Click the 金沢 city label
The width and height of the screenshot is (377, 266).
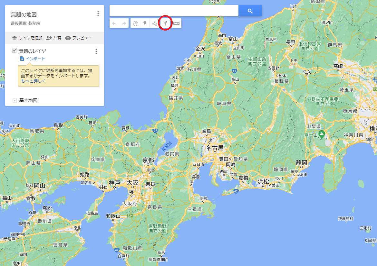(x=200, y=49)
